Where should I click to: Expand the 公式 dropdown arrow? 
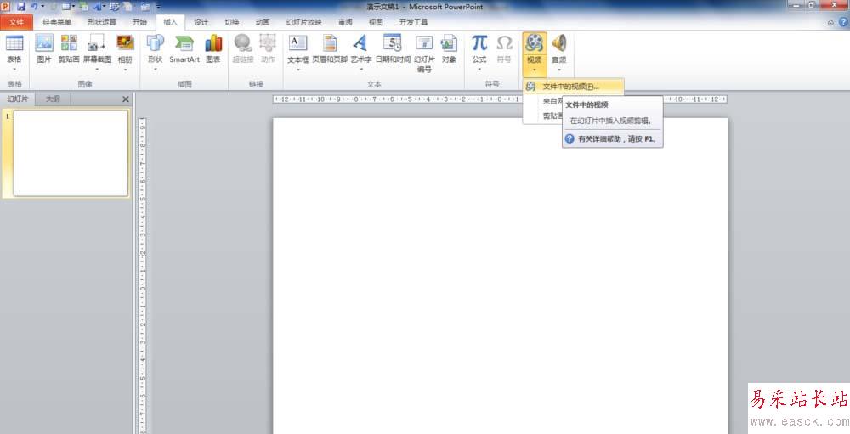[x=479, y=70]
